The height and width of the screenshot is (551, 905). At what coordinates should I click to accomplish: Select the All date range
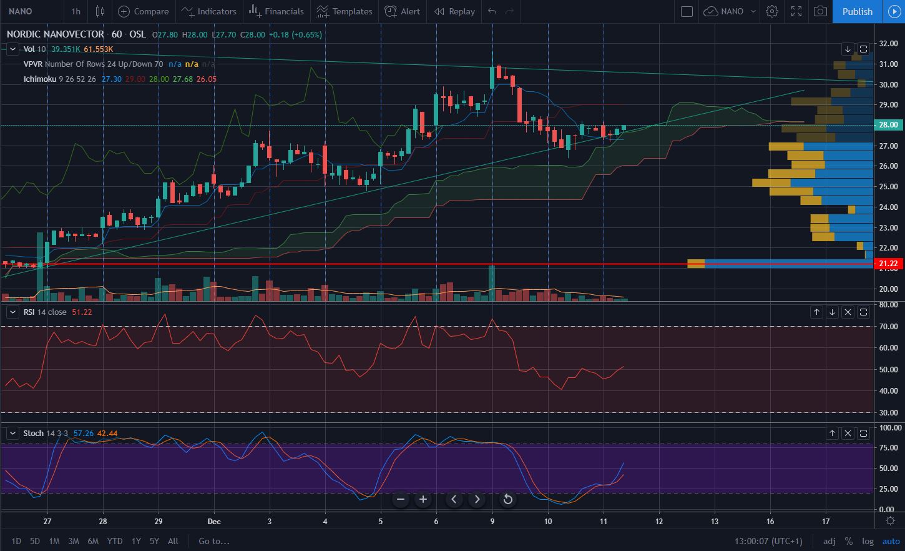tap(173, 541)
